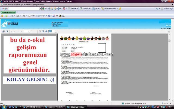Expand the Araçlar menu in IE toolbar

pos(43,16)
